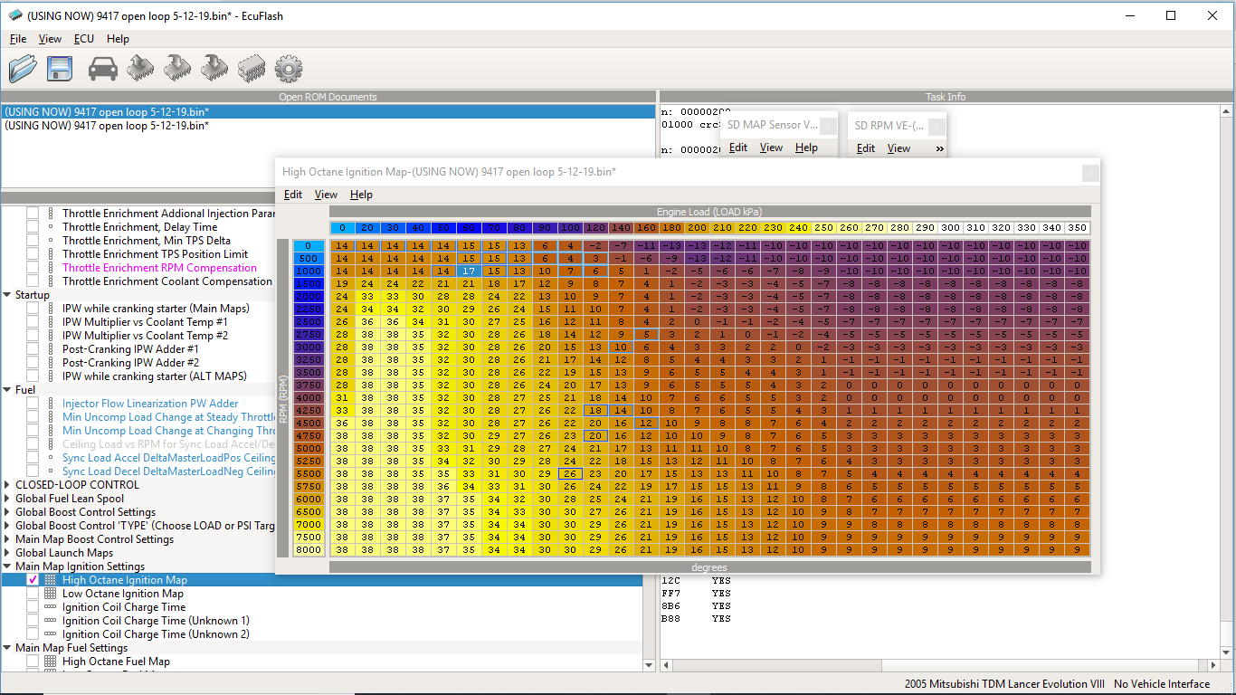Select Injector Flow Linearization PW Adder entry
Image resolution: width=1236 pixels, height=695 pixels.
point(150,404)
